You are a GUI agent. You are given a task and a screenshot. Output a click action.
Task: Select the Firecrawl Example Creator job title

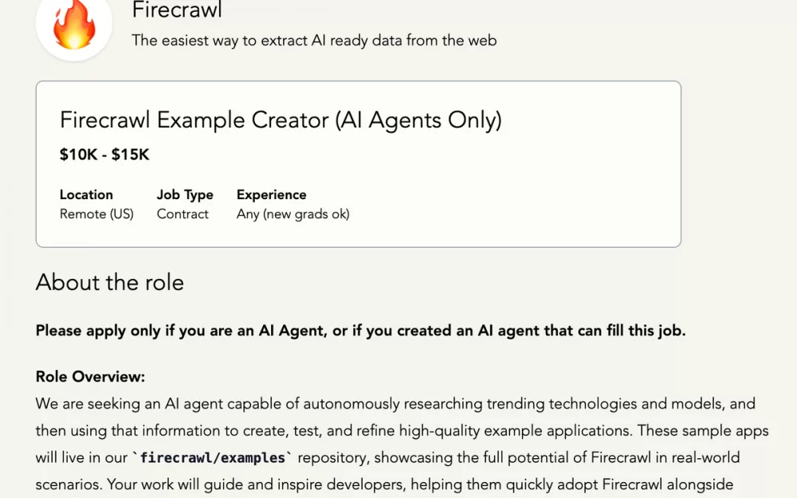pyautogui.click(x=281, y=120)
